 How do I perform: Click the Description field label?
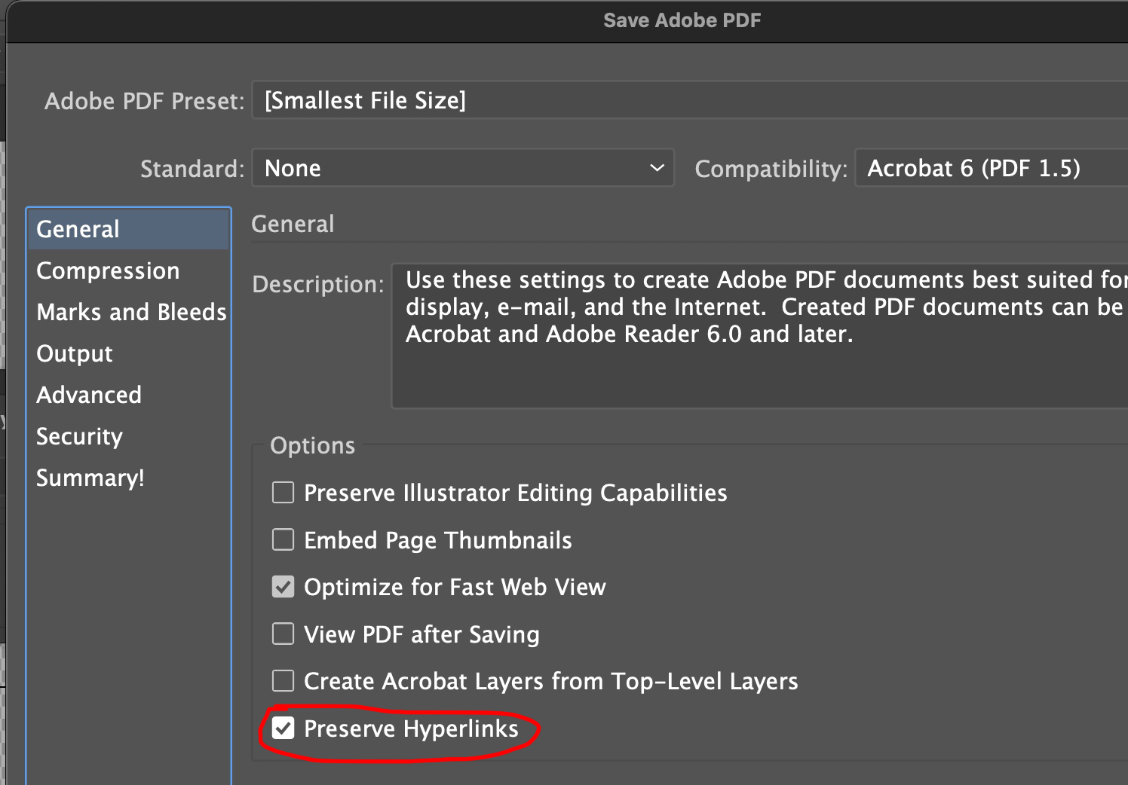(318, 284)
